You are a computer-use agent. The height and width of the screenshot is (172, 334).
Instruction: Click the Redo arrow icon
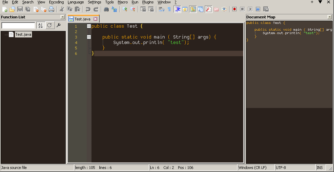click(x=96, y=9)
